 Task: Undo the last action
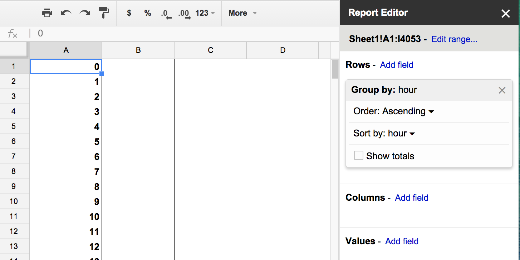tap(66, 13)
